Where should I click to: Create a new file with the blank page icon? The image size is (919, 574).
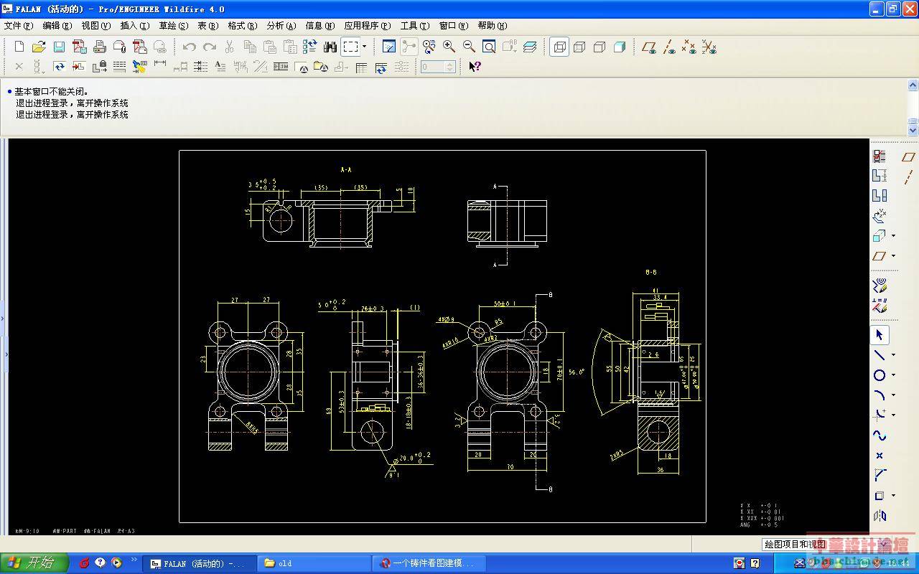tap(19, 47)
